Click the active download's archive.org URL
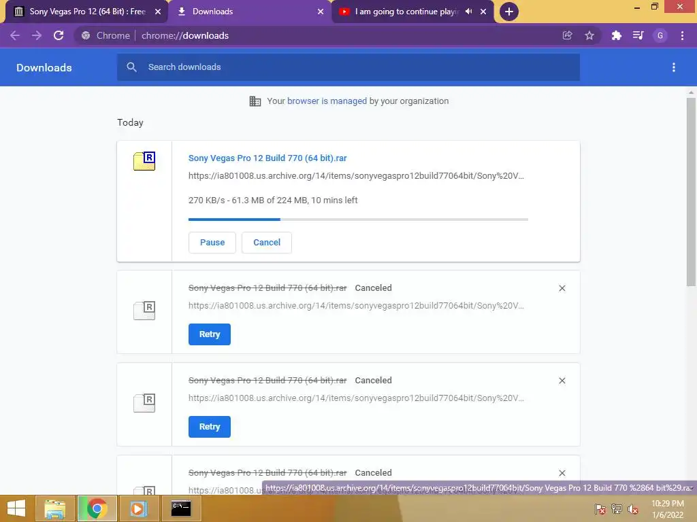This screenshot has width=697, height=522. coord(356,176)
